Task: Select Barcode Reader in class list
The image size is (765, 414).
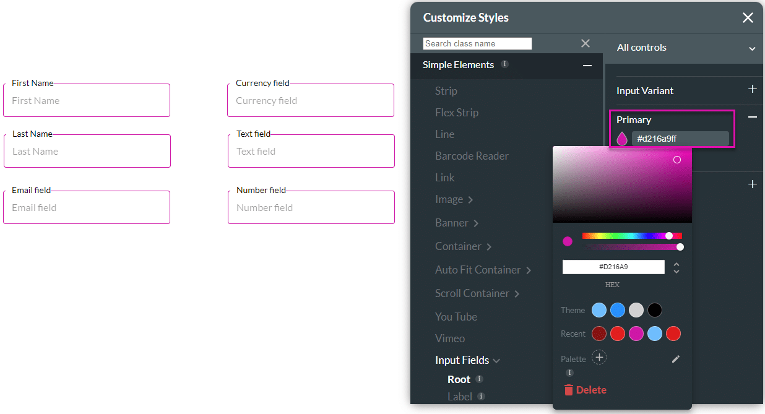Action: [x=472, y=156]
